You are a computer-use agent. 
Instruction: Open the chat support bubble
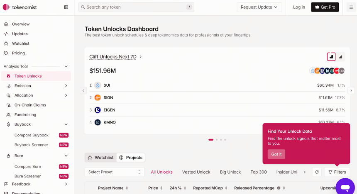[345, 187]
